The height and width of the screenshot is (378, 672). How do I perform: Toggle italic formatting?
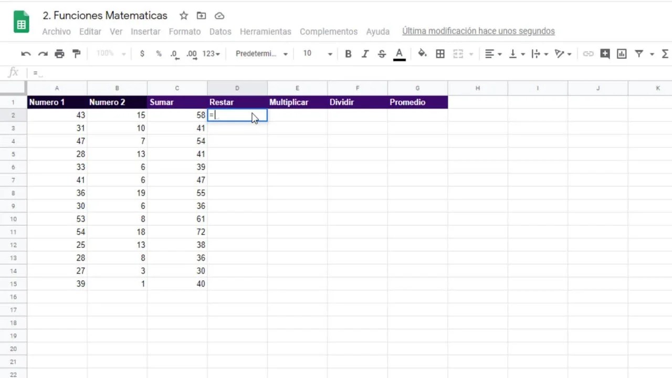[x=365, y=54]
